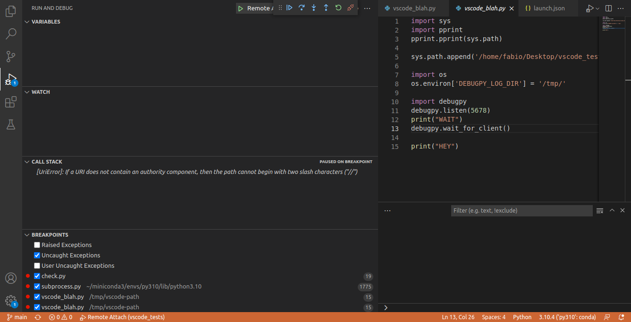The width and height of the screenshot is (631, 322).
Task: Select the Run and Debug activity icon
Action: click(11, 79)
